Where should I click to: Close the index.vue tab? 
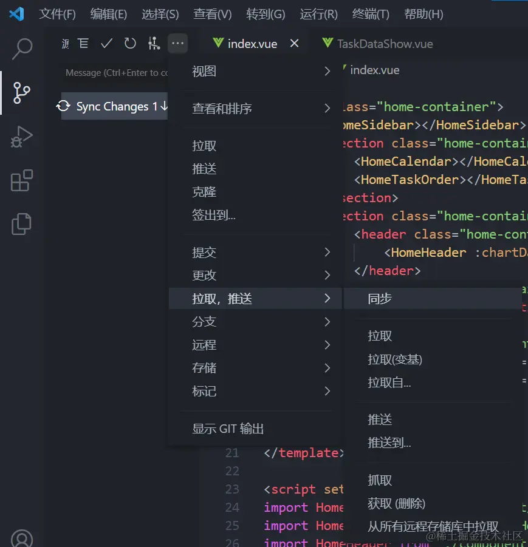(x=295, y=43)
